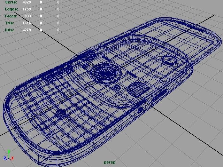Viewport: 223px width, 167px height.
Task: Select the 'Edges:' HUD label
Action: pyautogui.click(x=11, y=9)
